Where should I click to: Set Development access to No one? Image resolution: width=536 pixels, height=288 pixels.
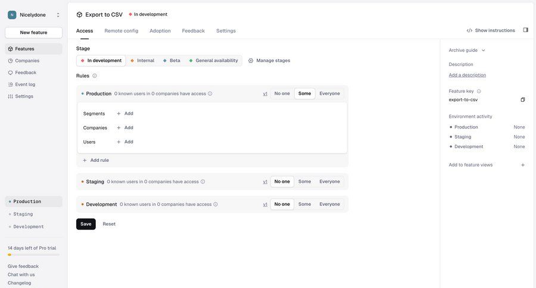[282, 204]
